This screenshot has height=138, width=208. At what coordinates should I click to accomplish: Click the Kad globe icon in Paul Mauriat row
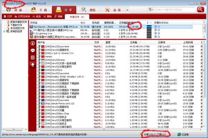pos(158,27)
